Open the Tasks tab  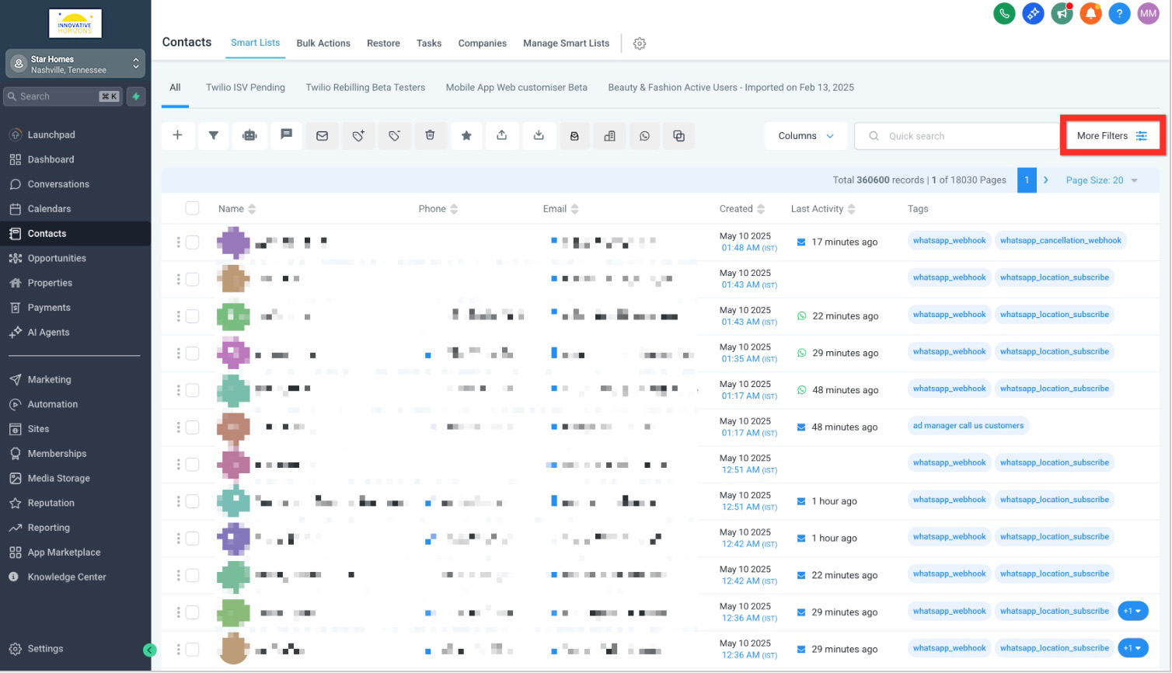point(429,44)
